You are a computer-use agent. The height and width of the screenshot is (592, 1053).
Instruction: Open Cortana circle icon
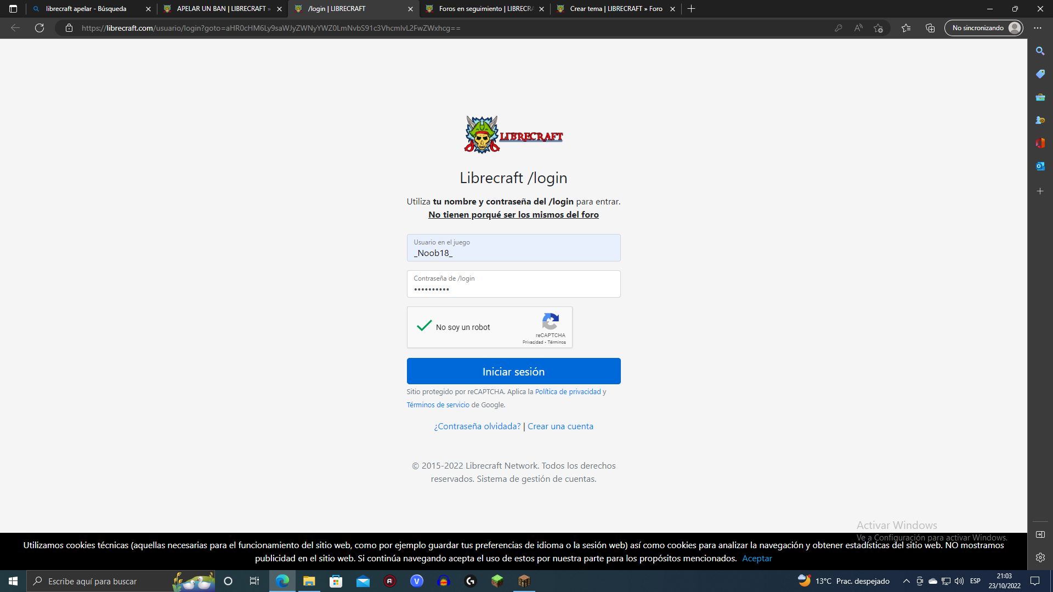point(228,581)
